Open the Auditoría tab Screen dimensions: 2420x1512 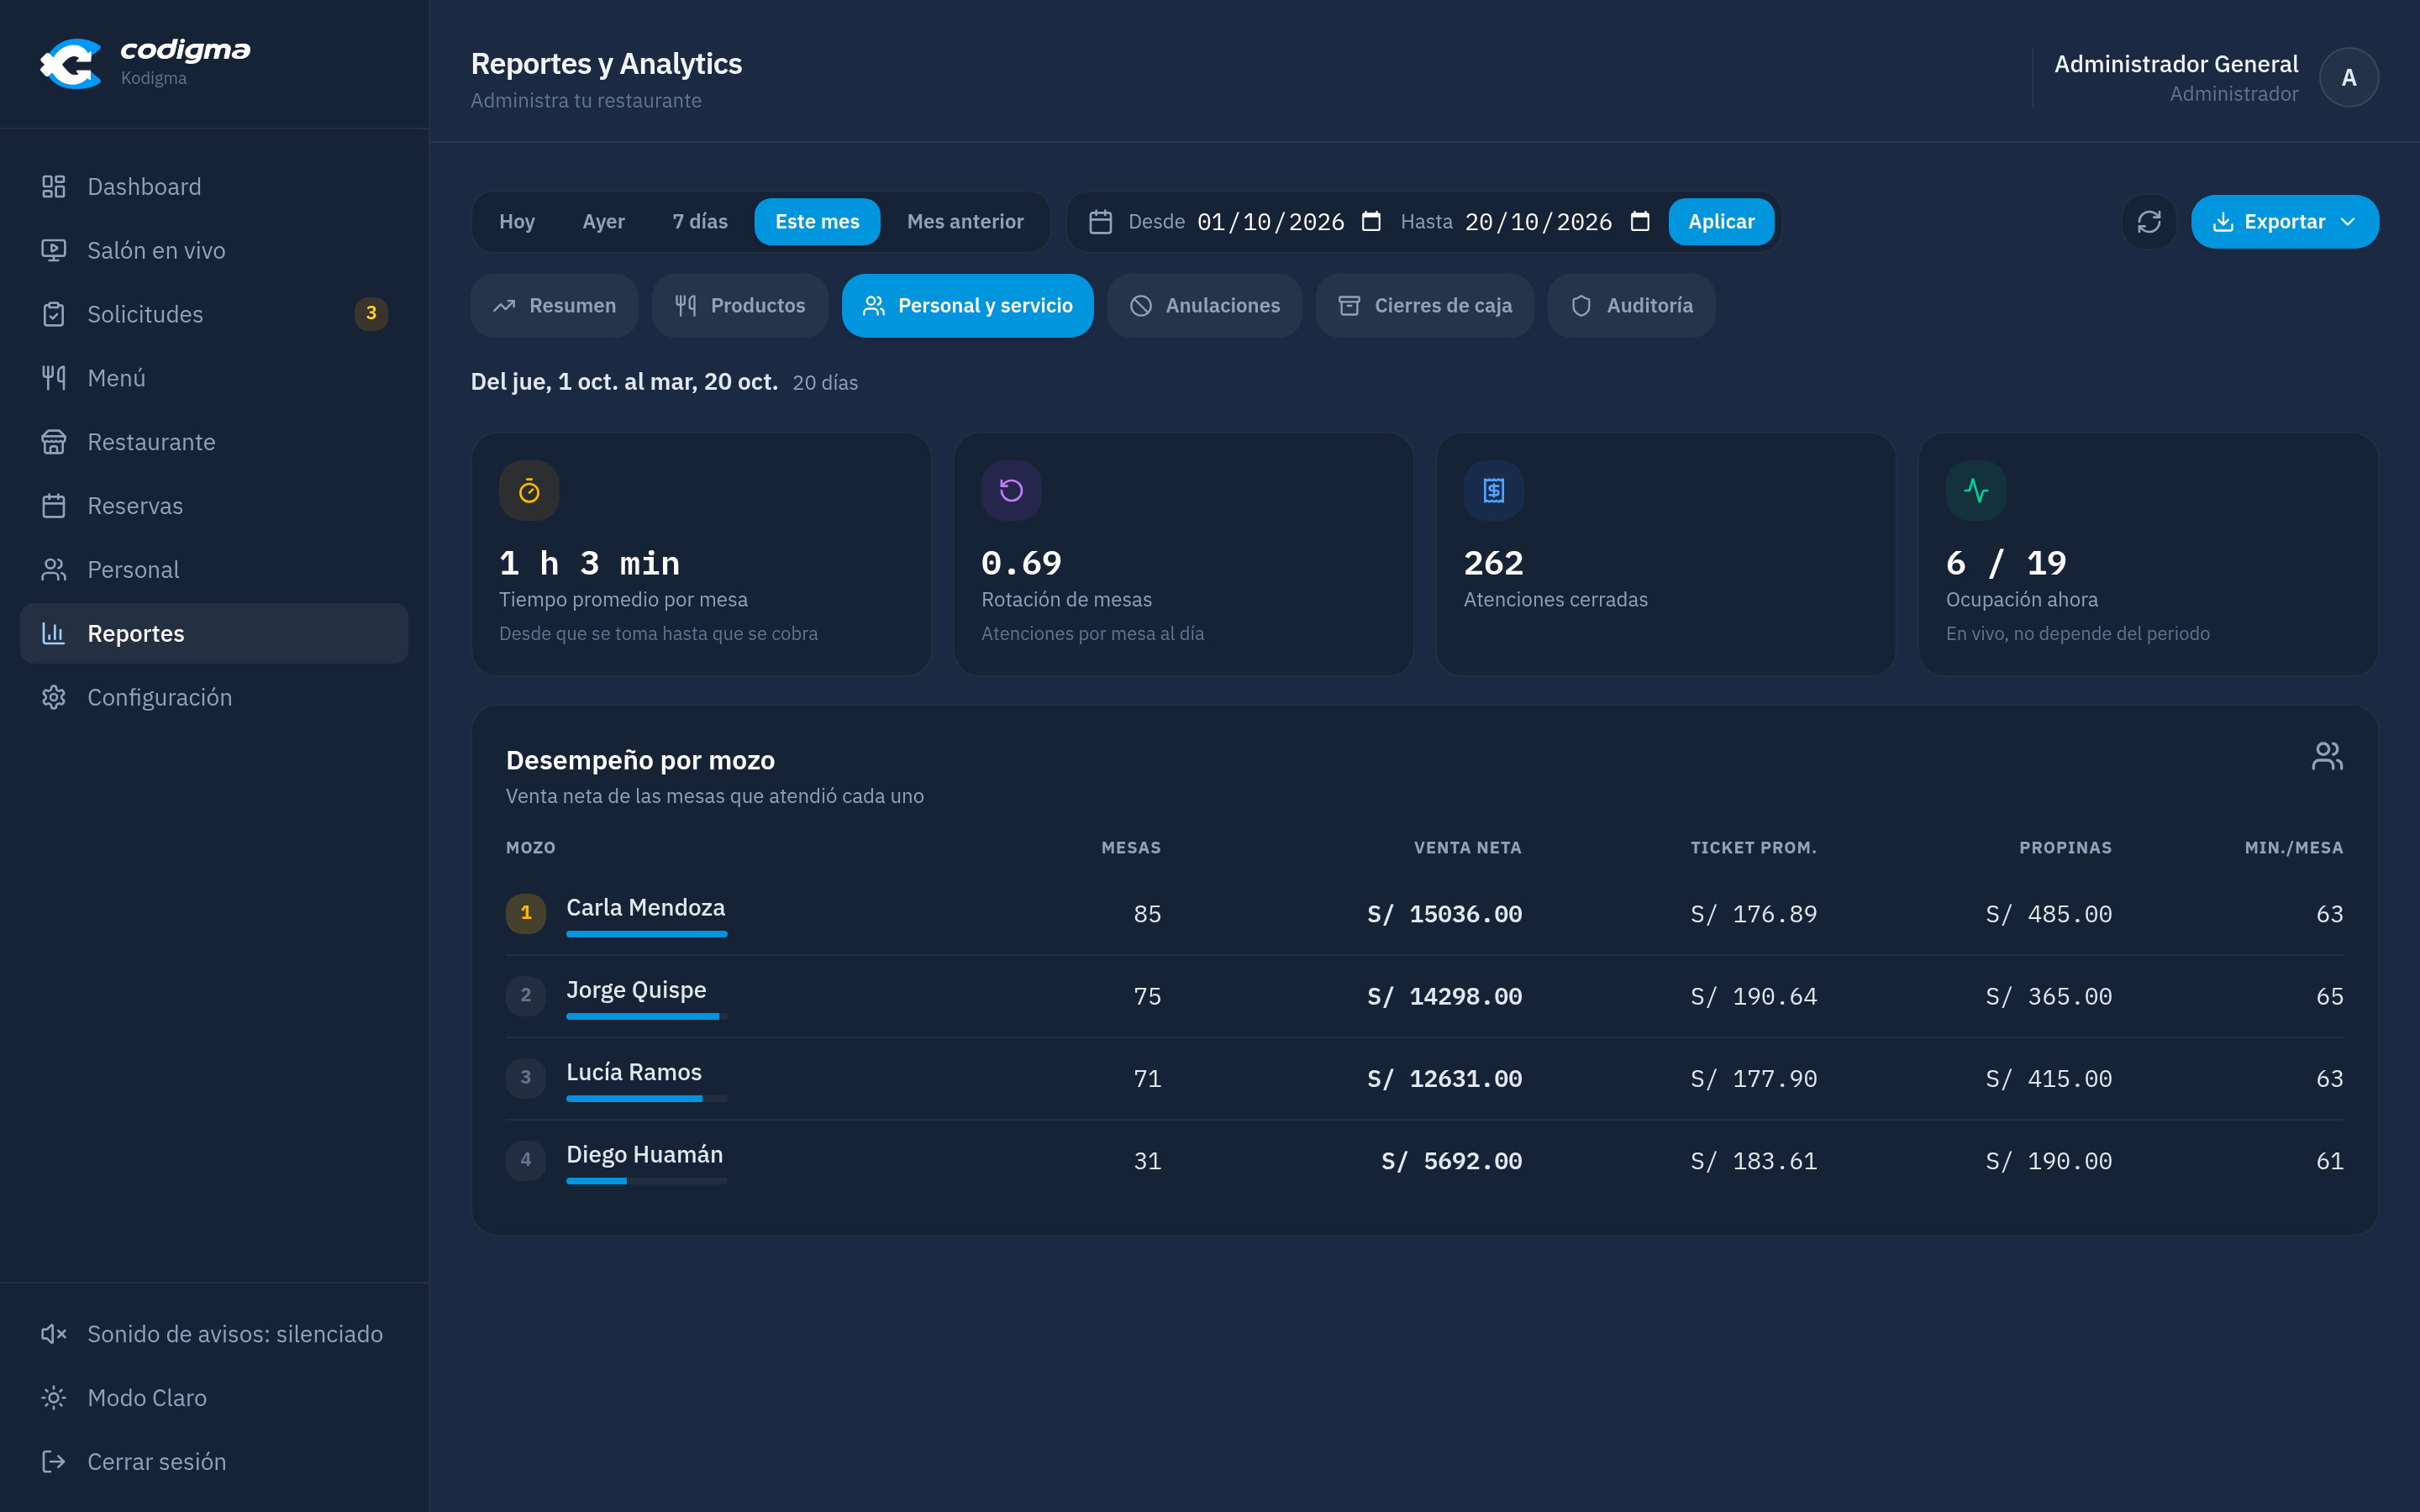pyautogui.click(x=1631, y=306)
